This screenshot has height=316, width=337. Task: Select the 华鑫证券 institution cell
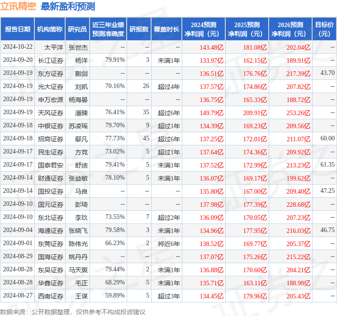pos(51,283)
